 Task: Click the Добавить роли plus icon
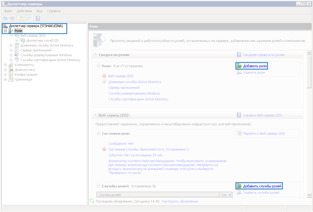click(239, 66)
